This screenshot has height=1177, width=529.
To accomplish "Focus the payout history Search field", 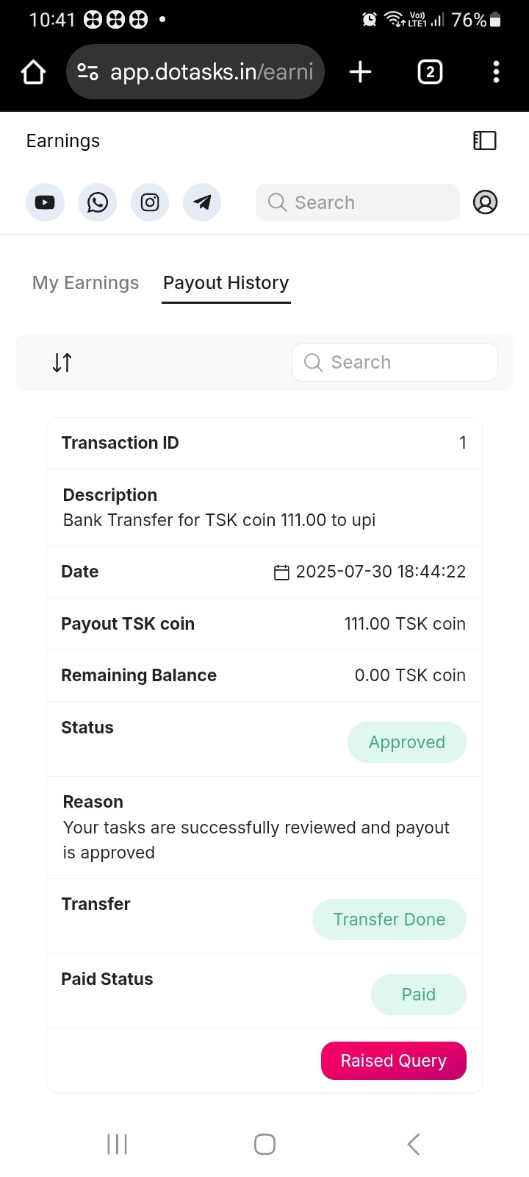I will 395,363.
